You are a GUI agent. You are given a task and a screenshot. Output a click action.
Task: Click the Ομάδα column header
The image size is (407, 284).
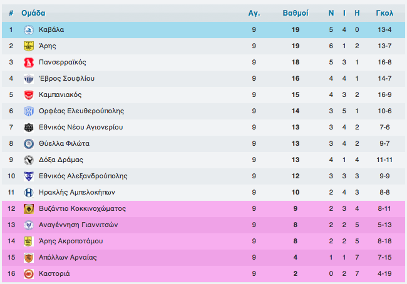coord(33,13)
